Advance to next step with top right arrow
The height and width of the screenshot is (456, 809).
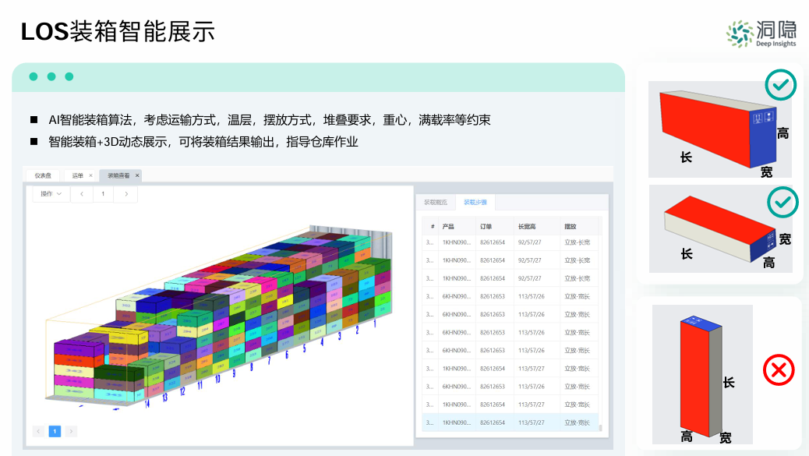coord(125,194)
